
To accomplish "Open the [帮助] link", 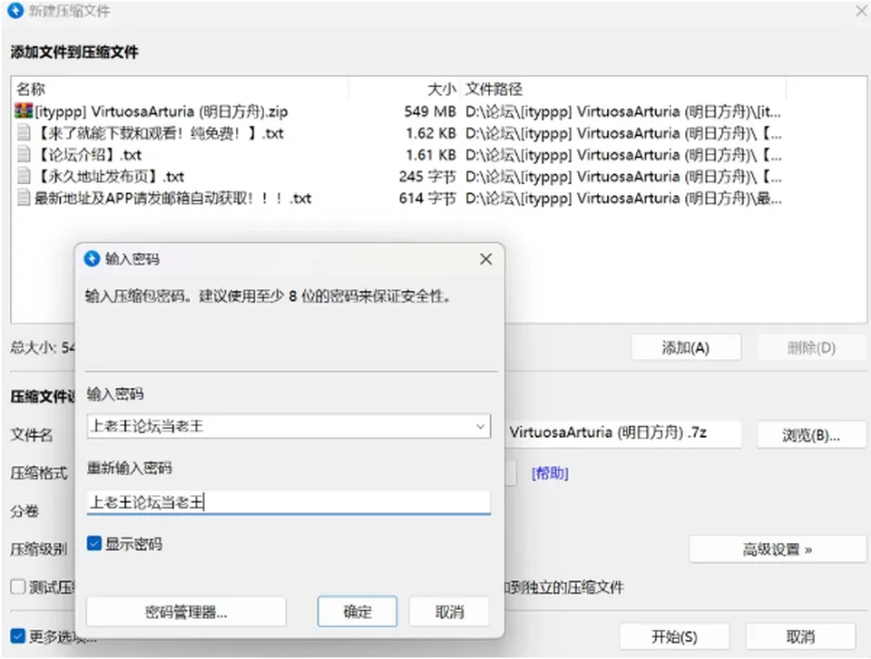I will coord(550,473).
